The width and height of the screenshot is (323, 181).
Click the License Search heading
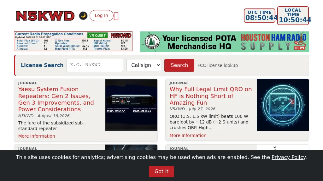point(42,65)
